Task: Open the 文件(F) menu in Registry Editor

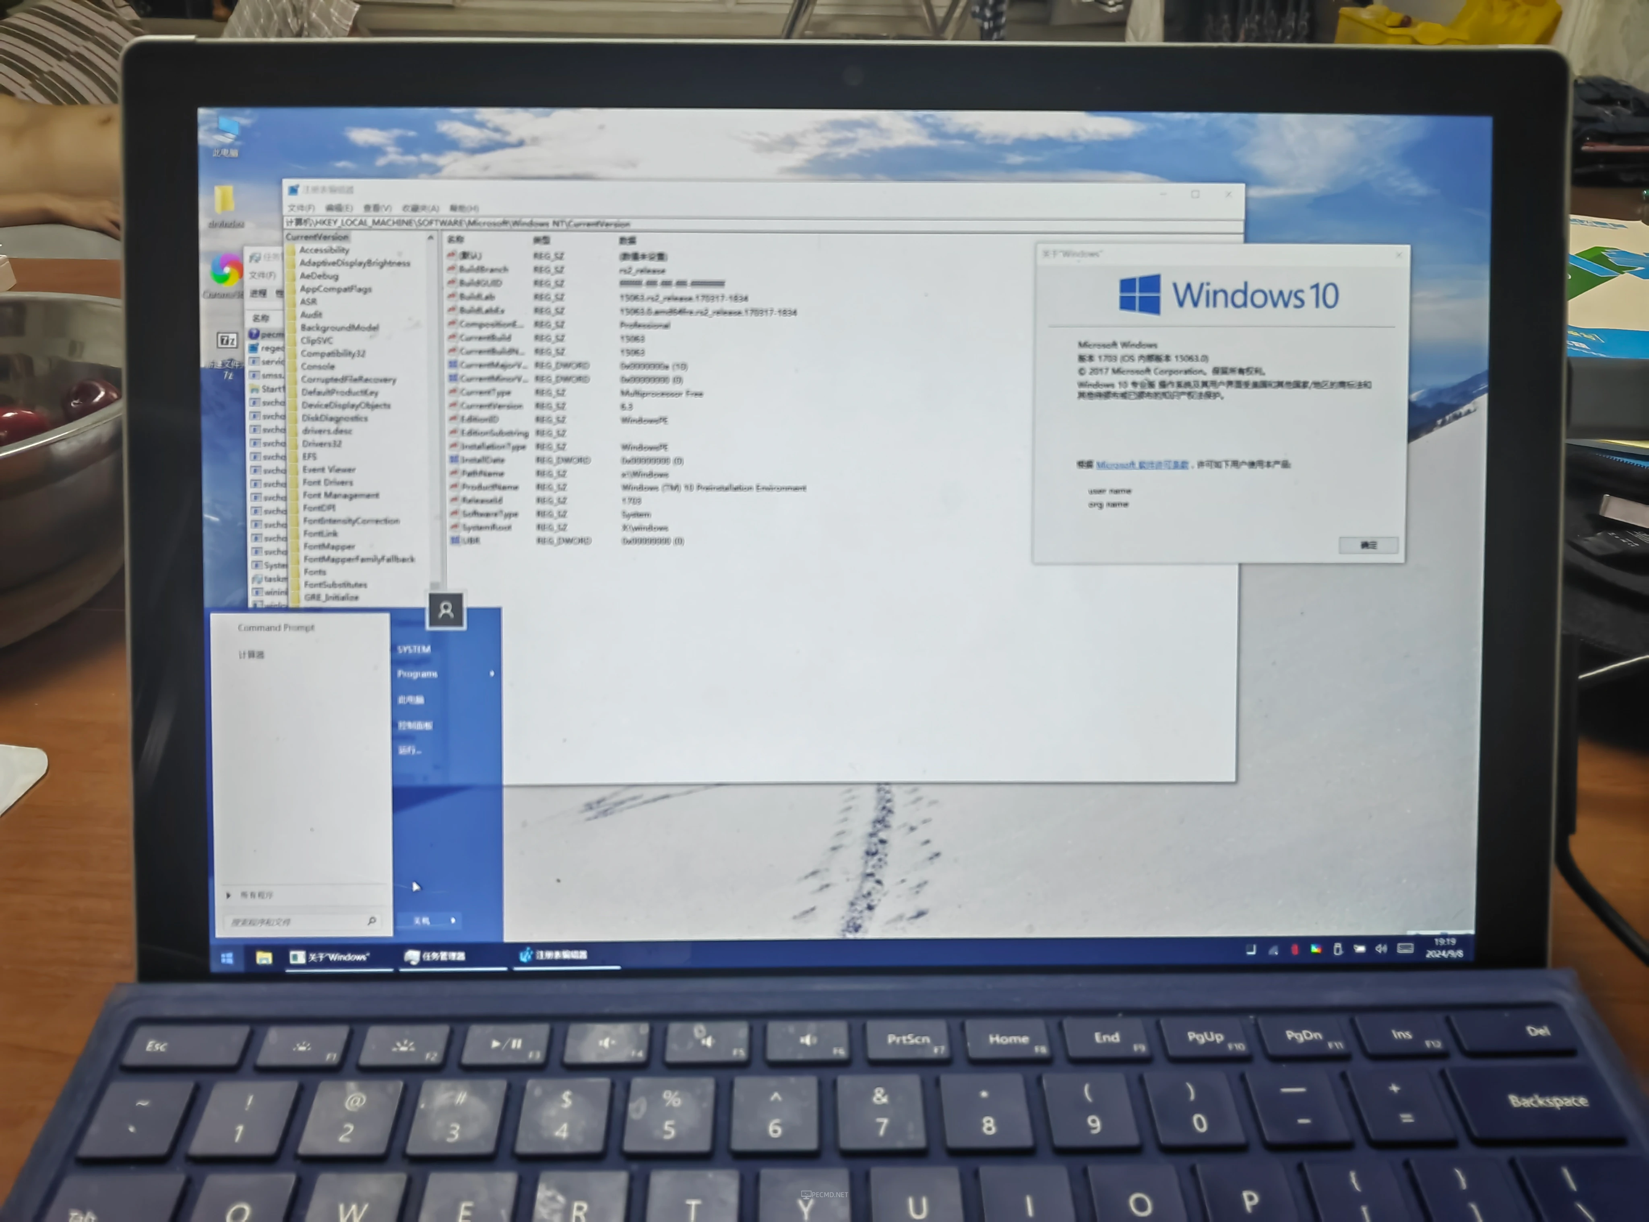Action: point(301,208)
